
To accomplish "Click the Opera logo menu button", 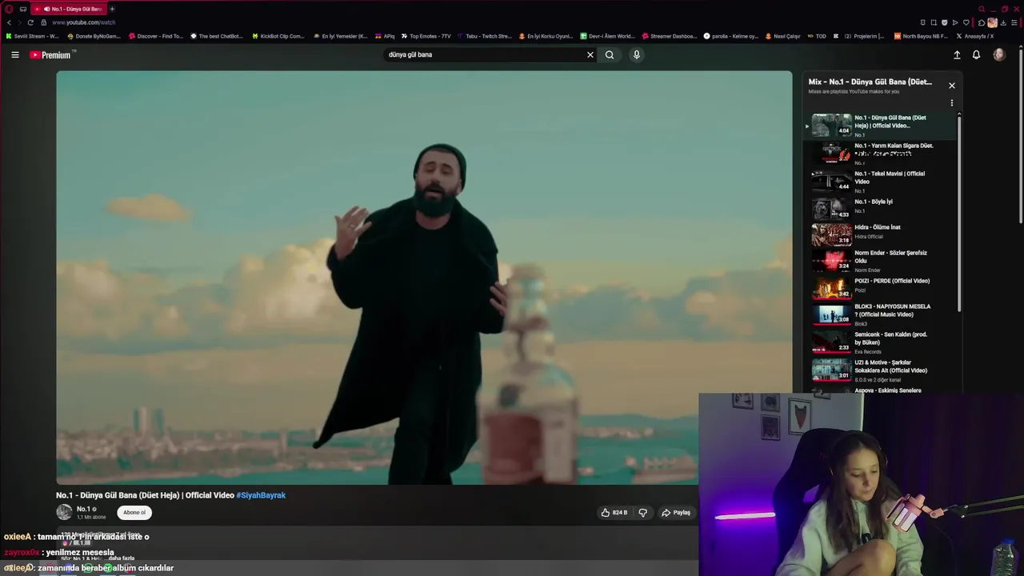I will click(9, 9).
